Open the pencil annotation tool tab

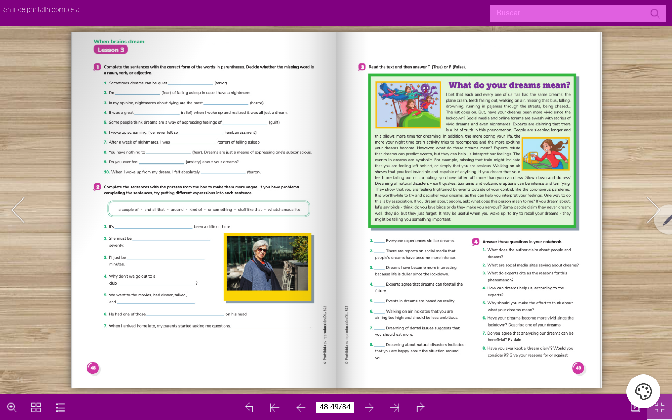tap(666, 220)
